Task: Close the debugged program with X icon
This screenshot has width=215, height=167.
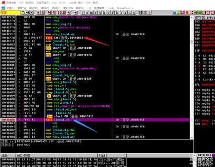Action: (32, 12)
